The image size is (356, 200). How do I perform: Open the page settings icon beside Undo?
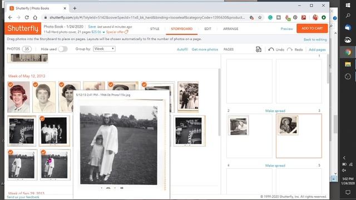pos(258,49)
